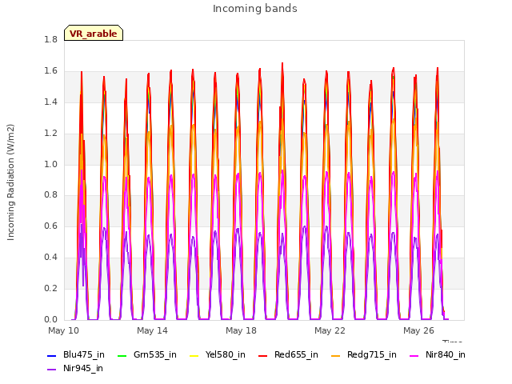This screenshot has height=384, width=512.
Task: Click the 1.0 y-axis tick label
Action: [51, 164]
